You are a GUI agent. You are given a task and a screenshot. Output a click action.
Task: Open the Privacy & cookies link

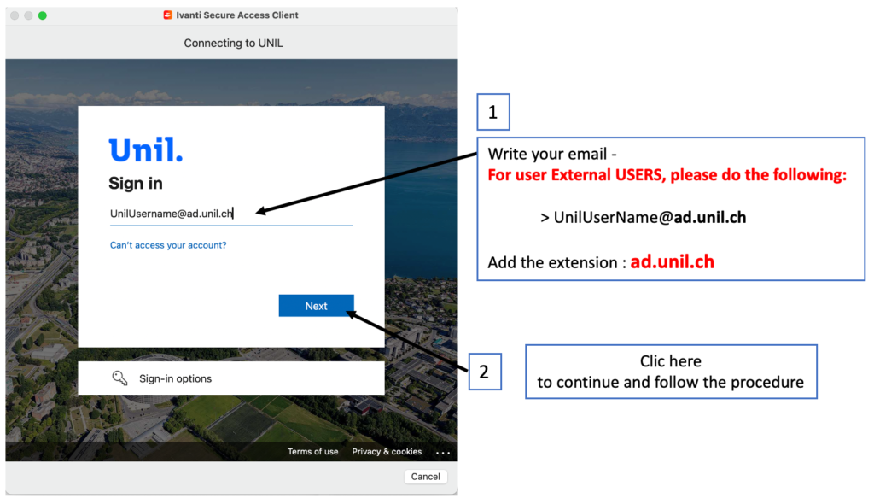(387, 452)
